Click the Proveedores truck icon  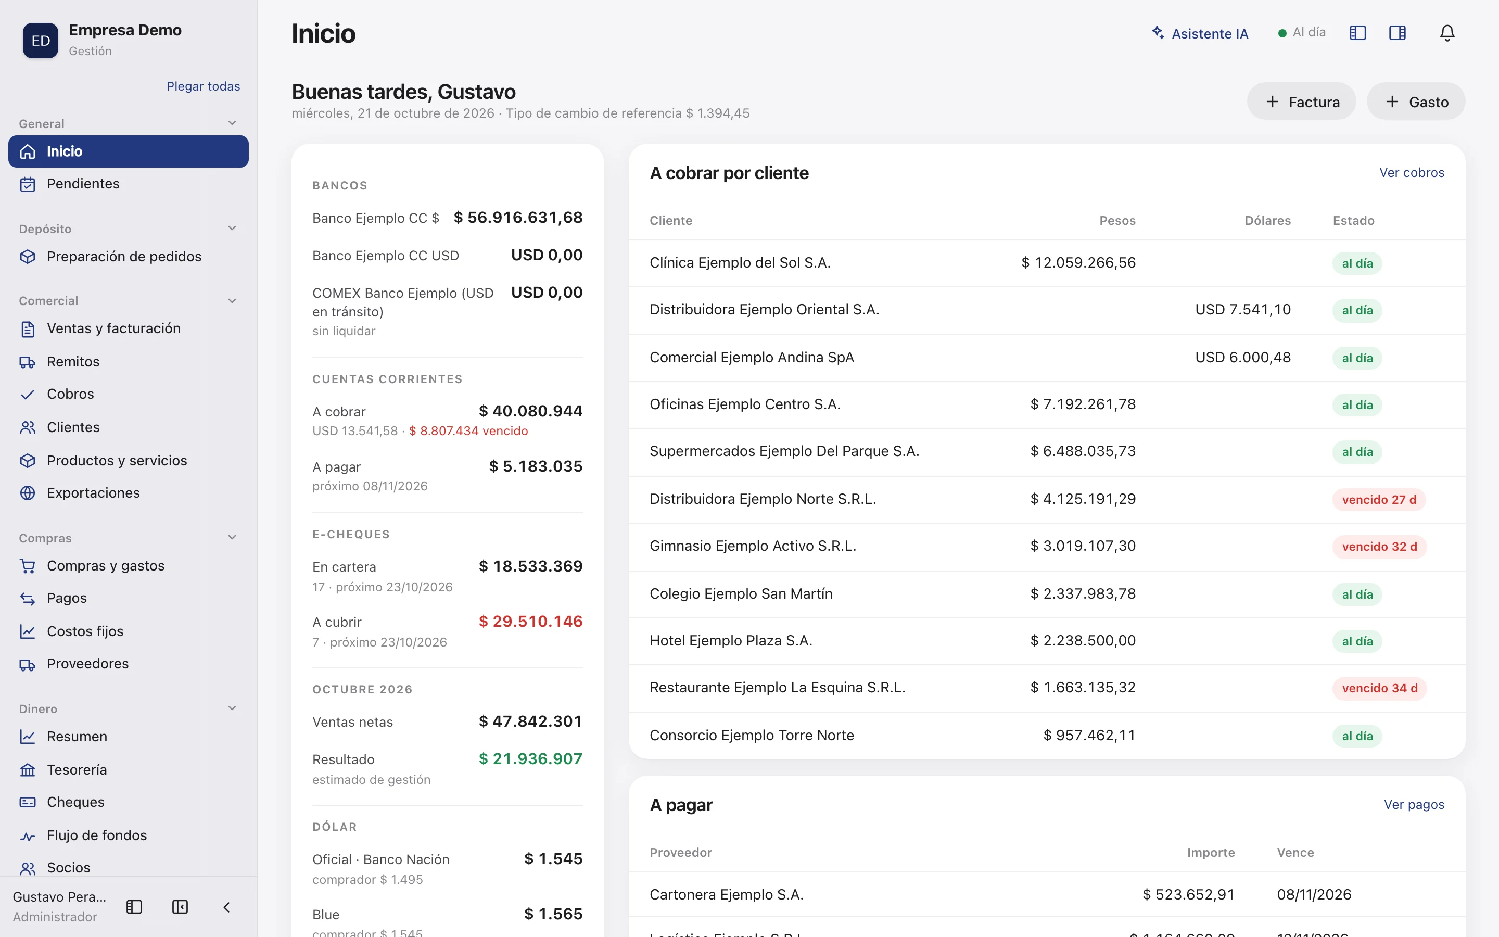pos(27,664)
